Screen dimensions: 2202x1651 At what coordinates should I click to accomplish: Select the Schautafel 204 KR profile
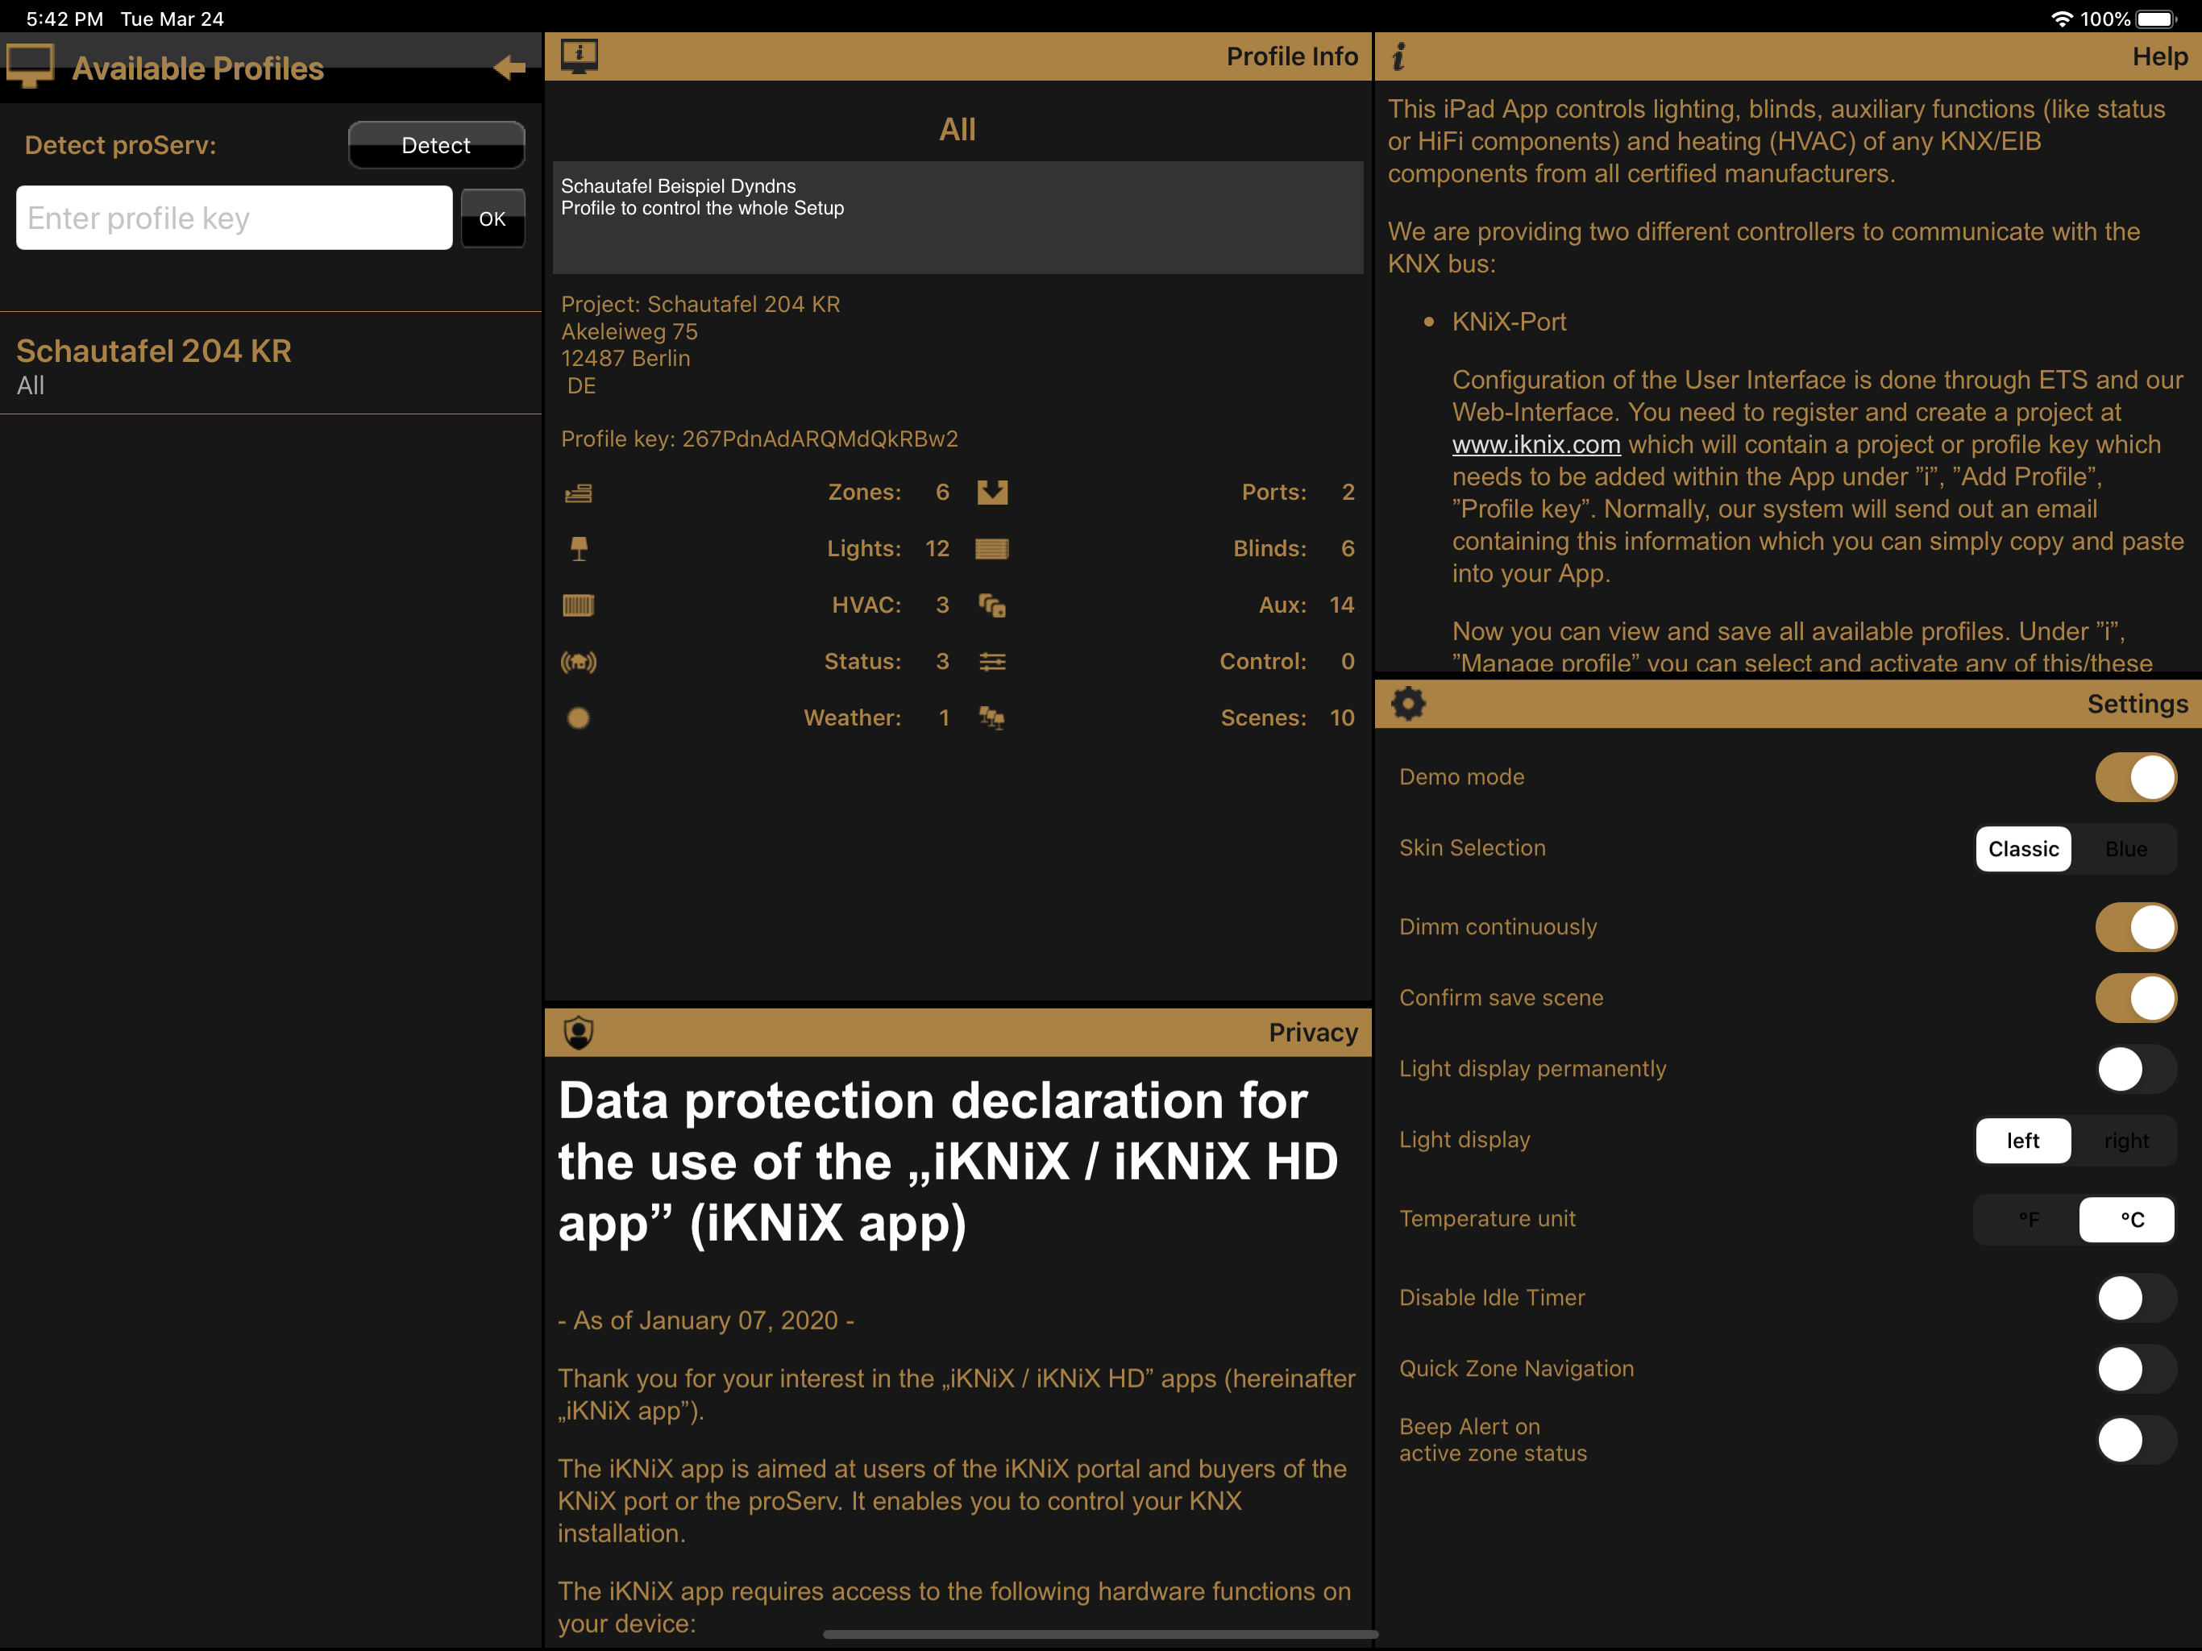point(271,364)
